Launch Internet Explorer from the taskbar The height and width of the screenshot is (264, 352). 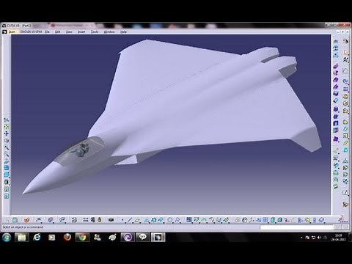(x=37, y=237)
